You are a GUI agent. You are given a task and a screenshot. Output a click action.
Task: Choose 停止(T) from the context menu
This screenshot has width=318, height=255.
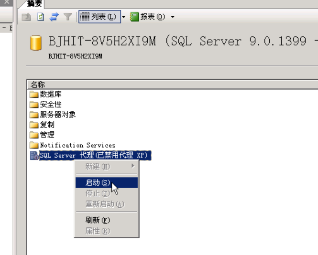[107, 193]
